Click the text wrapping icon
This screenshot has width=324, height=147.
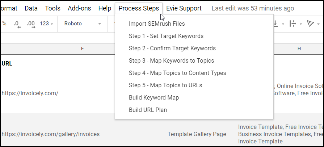tap(293, 24)
